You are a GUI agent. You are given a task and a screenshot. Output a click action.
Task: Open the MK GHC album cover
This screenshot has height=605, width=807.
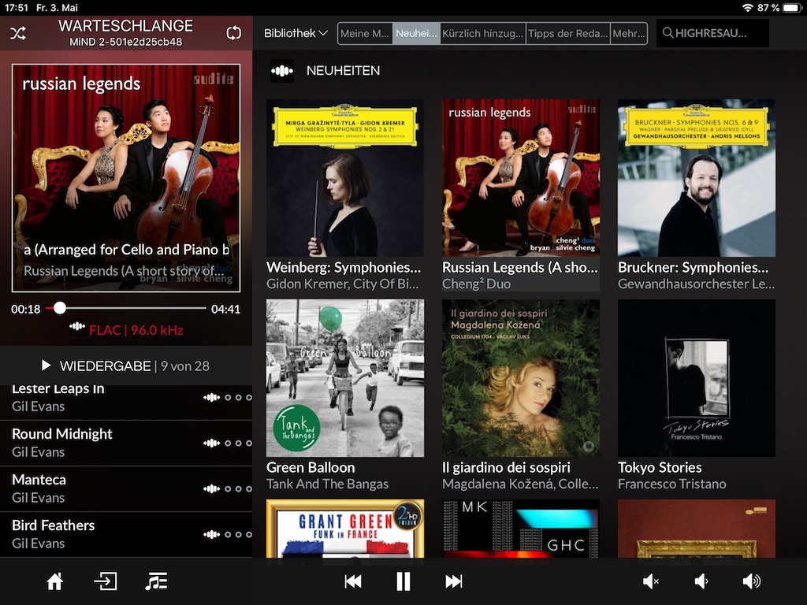(521, 529)
